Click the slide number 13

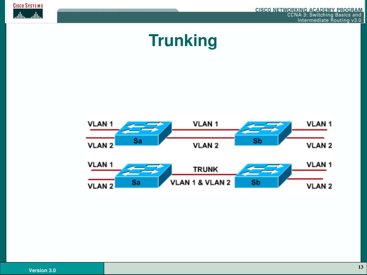click(361, 267)
